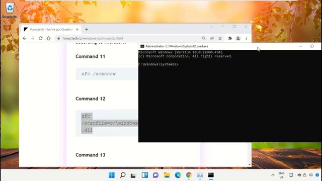Open the pinned app beside Chrome on taskbar
The width and height of the screenshot is (322, 181).
200,175
